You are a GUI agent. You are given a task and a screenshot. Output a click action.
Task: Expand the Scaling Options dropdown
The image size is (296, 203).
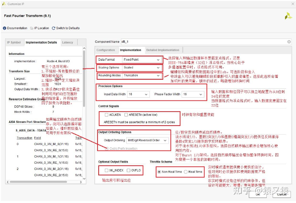pos(142,68)
